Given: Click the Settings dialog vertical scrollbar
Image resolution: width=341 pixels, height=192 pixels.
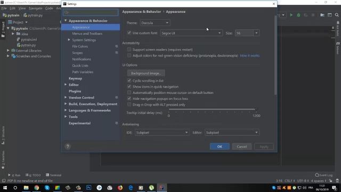Looking at the screenshot, I should [275, 55].
